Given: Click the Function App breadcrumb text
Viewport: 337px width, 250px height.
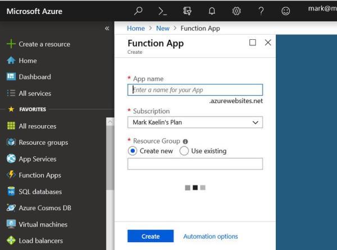Looking at the screenshot, I should [200, 28].
